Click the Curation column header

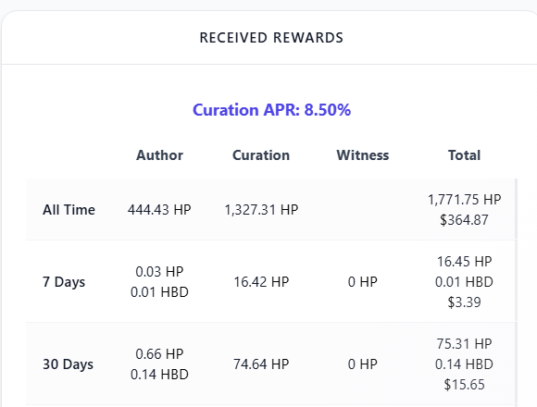coord(261,155)
